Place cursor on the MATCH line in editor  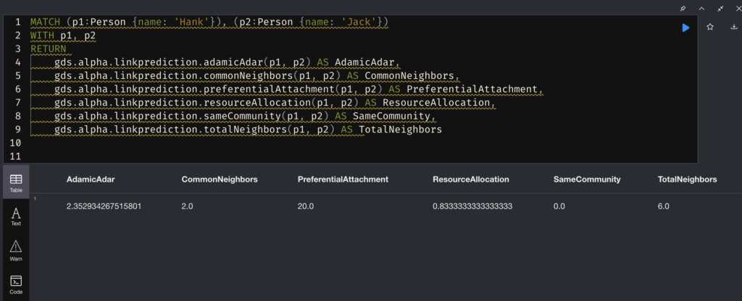pyautogui.click(x=210, y=22)
